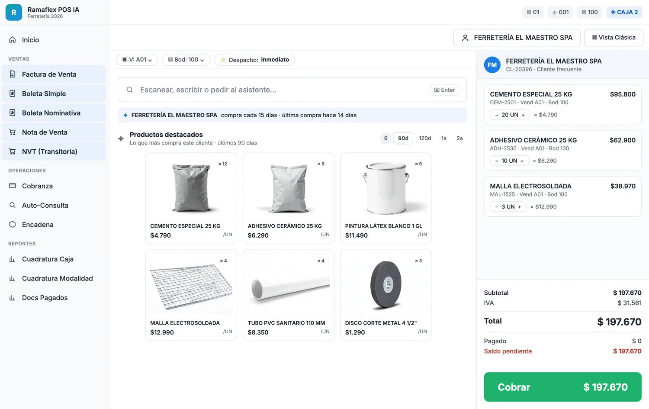Open the FERRETERÍA EL MAESTRO SPA customer selector
Viewport: 649px width, 409px height.
pos(517,38)
